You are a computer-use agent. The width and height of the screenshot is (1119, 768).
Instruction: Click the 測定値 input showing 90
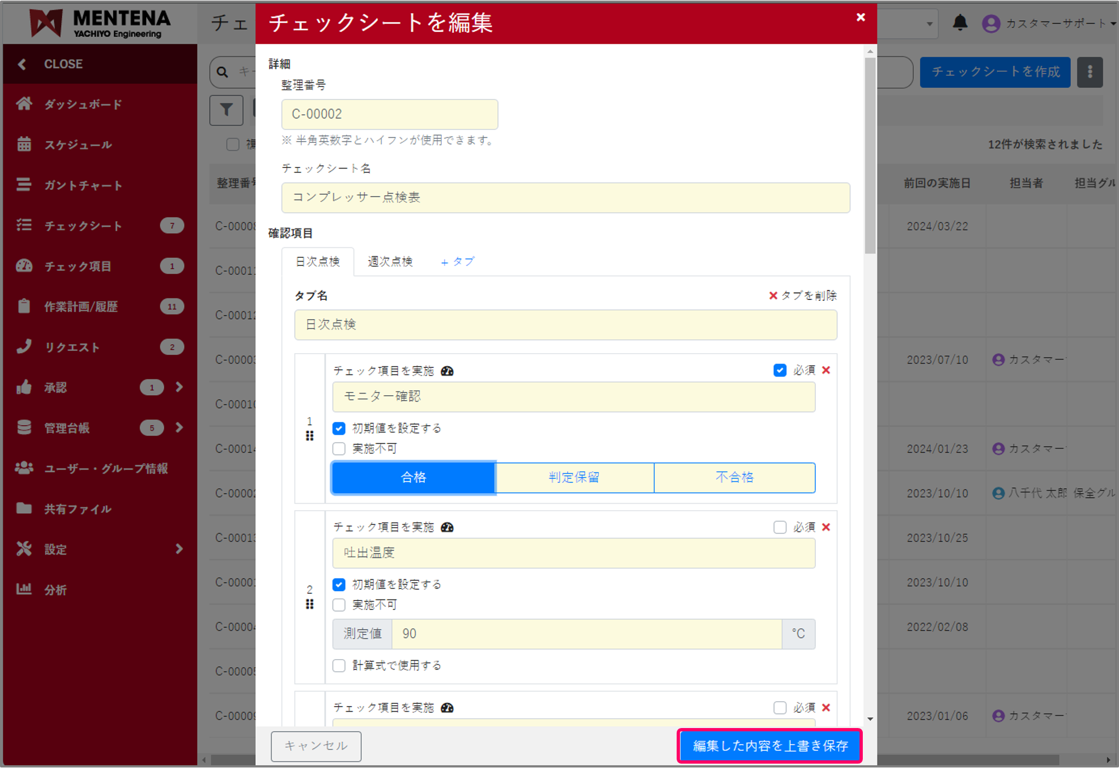tap(586, 634)
